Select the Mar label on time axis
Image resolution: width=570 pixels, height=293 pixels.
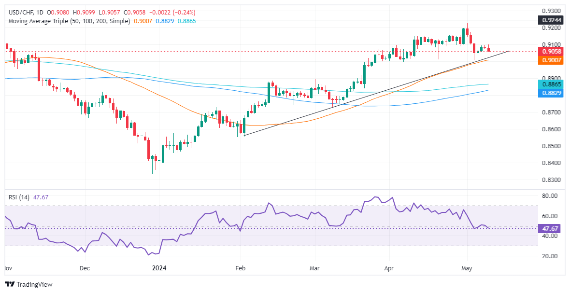pyautogui.click(x=315, y=267)
